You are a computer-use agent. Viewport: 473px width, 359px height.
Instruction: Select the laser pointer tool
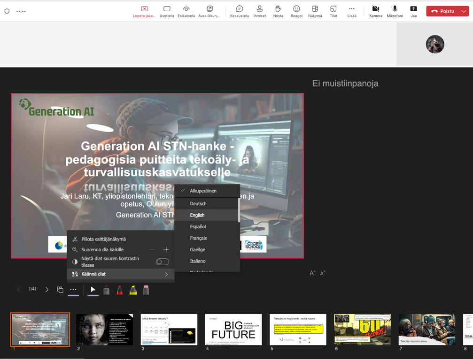coord(106,290)
